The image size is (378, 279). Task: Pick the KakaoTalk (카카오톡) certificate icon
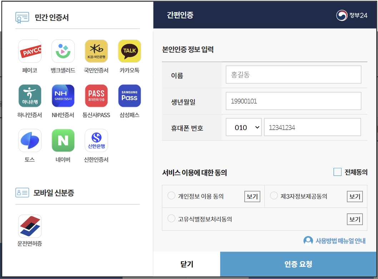point(129,51)
